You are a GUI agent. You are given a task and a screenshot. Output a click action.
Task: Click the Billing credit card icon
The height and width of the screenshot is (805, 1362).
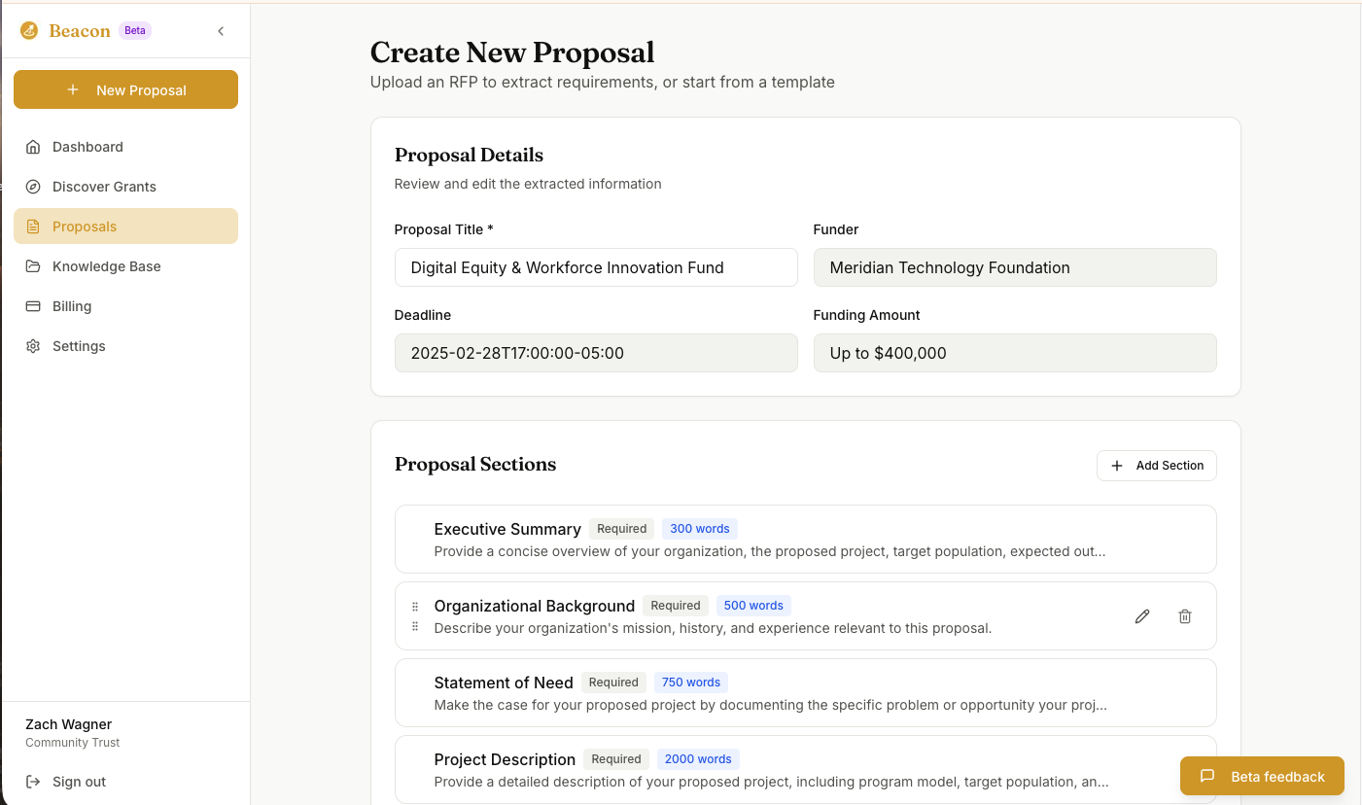coord(33,305)
